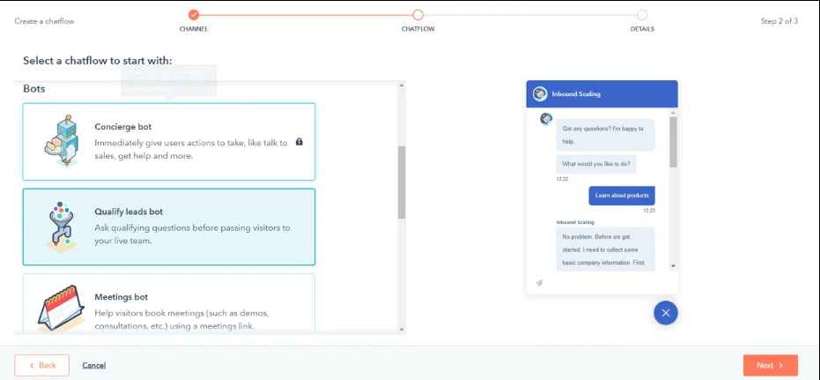Image resolution: width=820 pixels, height=380 pixels.
Task: Click the CHANNEL step label
Action: click(x=194, y=29)
